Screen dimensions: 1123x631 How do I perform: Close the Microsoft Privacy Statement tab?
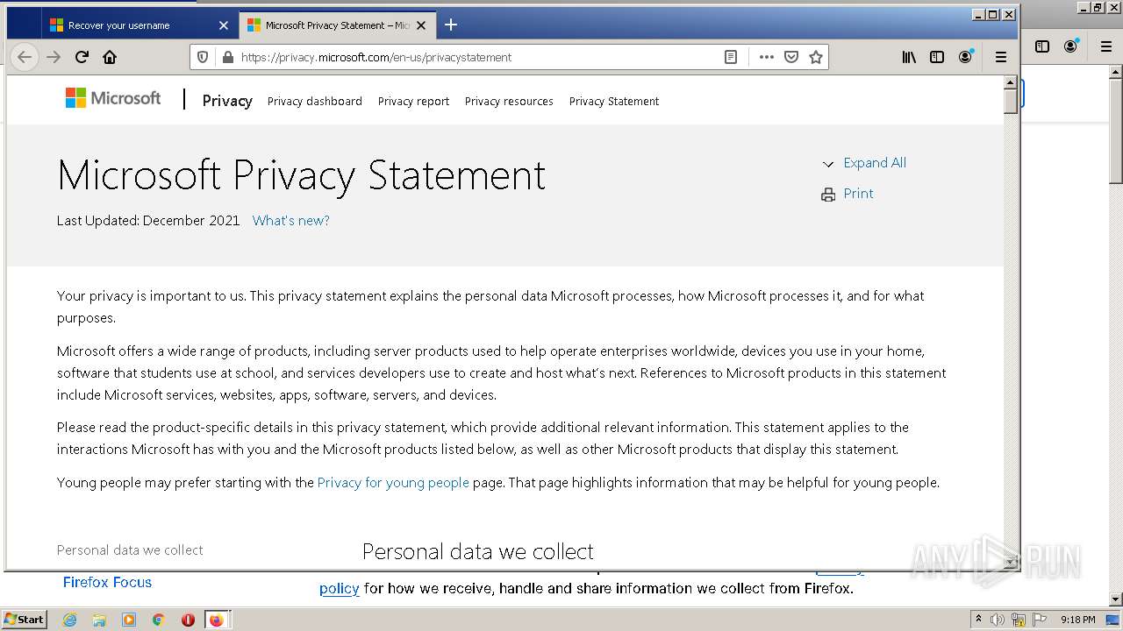tap(421, 25)
